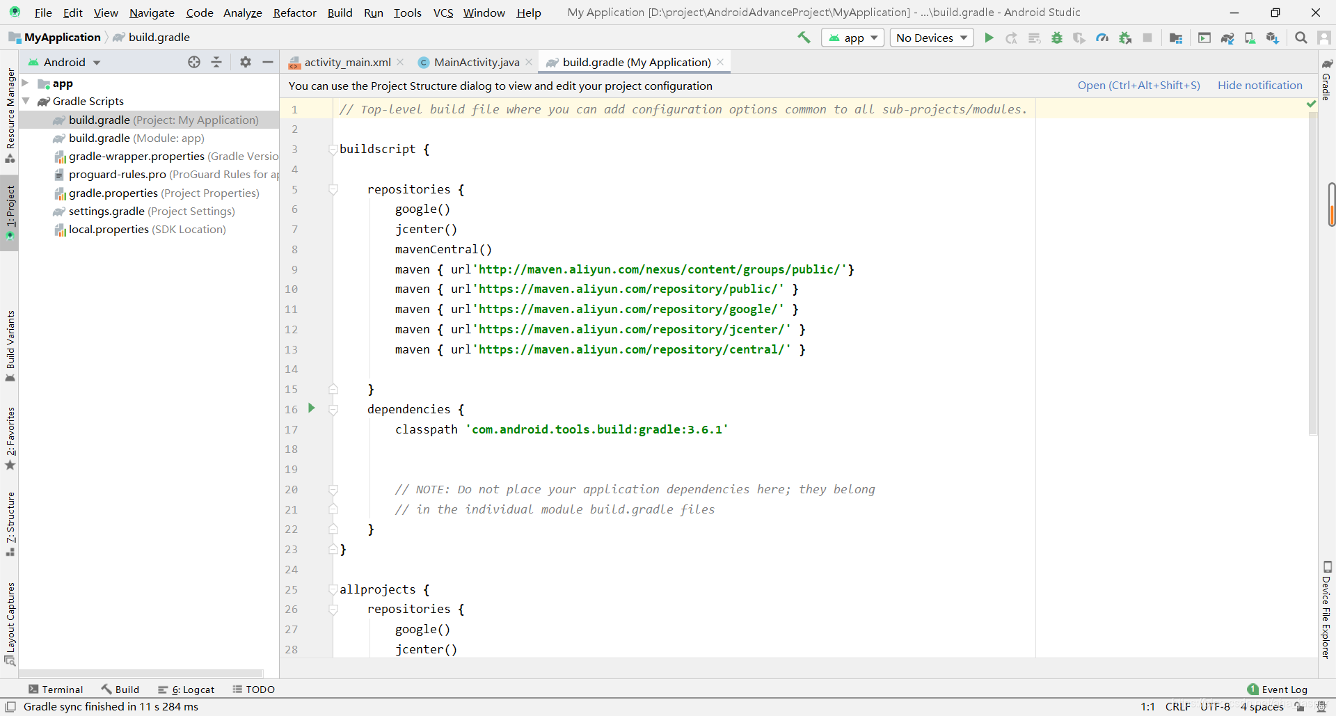The width and height of the screenshot is (1336, 716).
Task: Toggle the Build Variants tool window
Action: click(x=10, y=346)
